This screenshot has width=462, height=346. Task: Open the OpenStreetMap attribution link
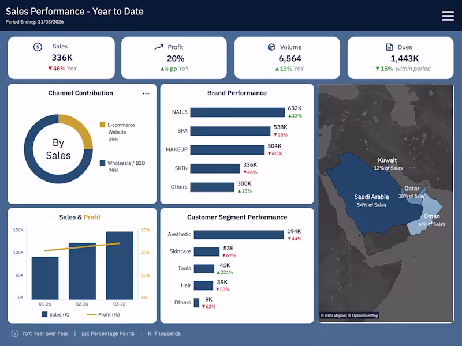(363, 315)
